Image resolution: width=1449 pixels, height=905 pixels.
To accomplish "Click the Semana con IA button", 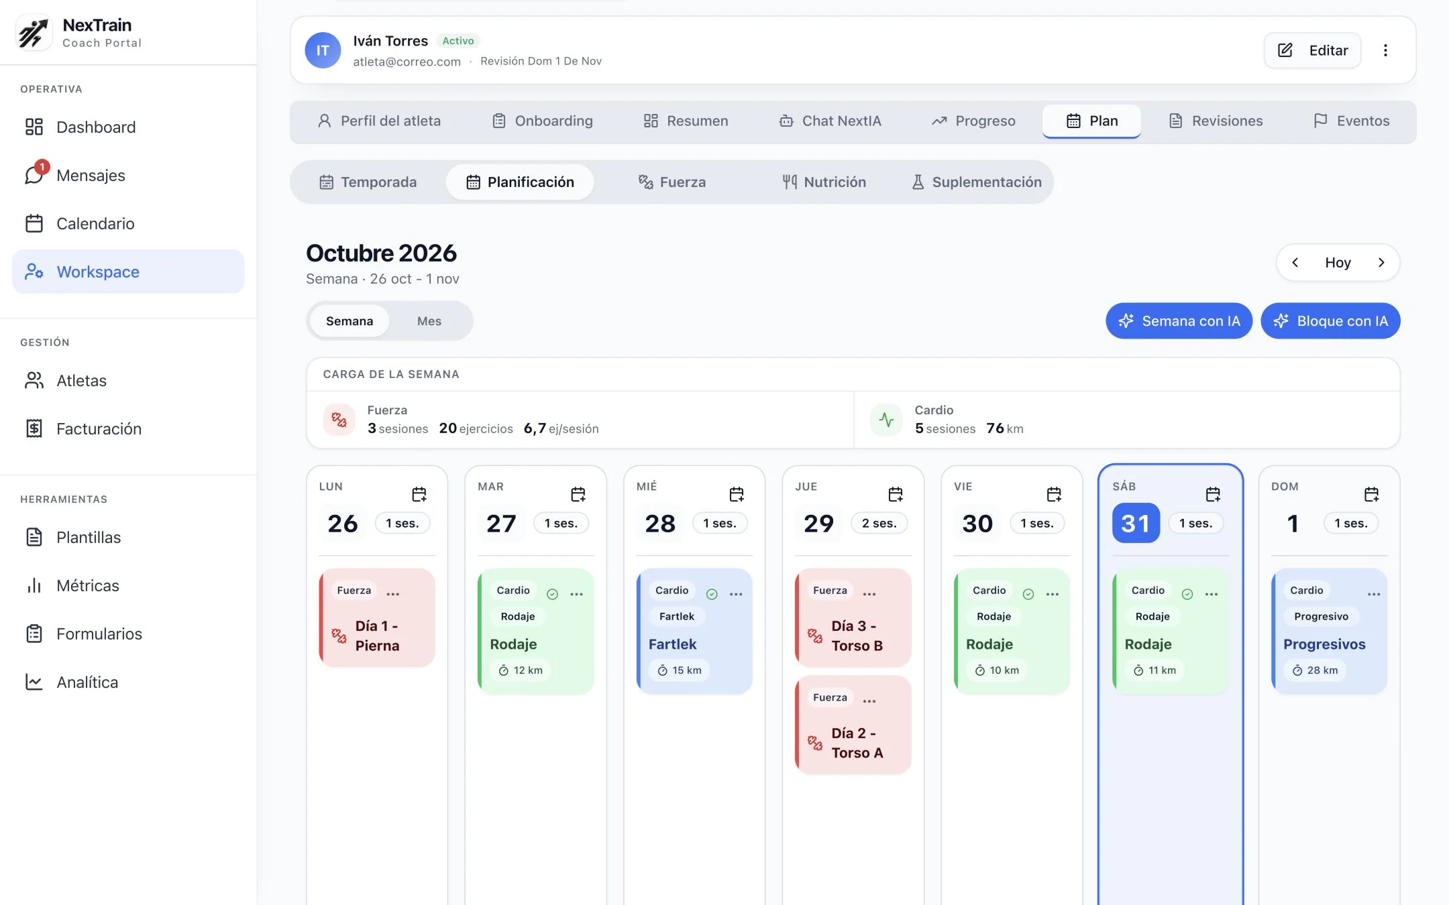I will pyautogui.click(x=1179, y=320).
